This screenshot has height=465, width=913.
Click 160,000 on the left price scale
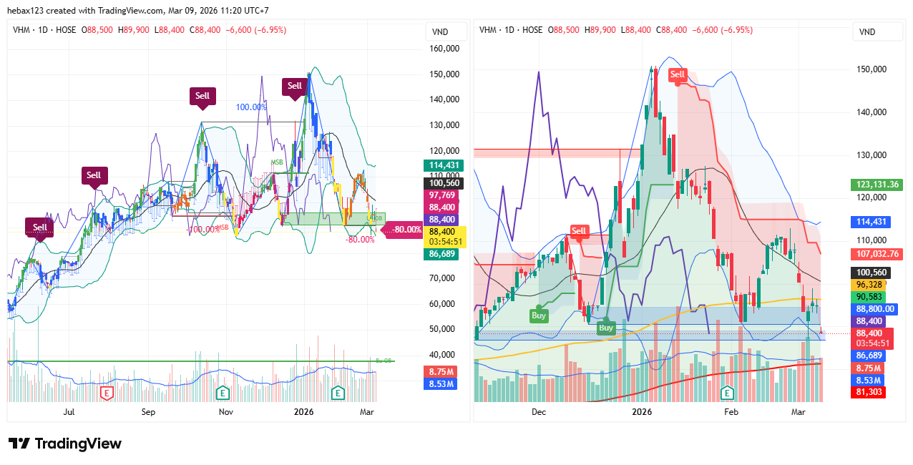(444, 49)
